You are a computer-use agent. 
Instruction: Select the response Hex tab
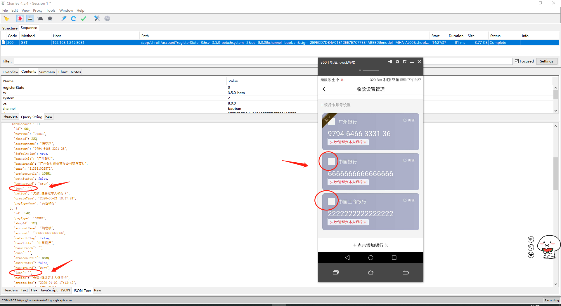pos(34,290)
